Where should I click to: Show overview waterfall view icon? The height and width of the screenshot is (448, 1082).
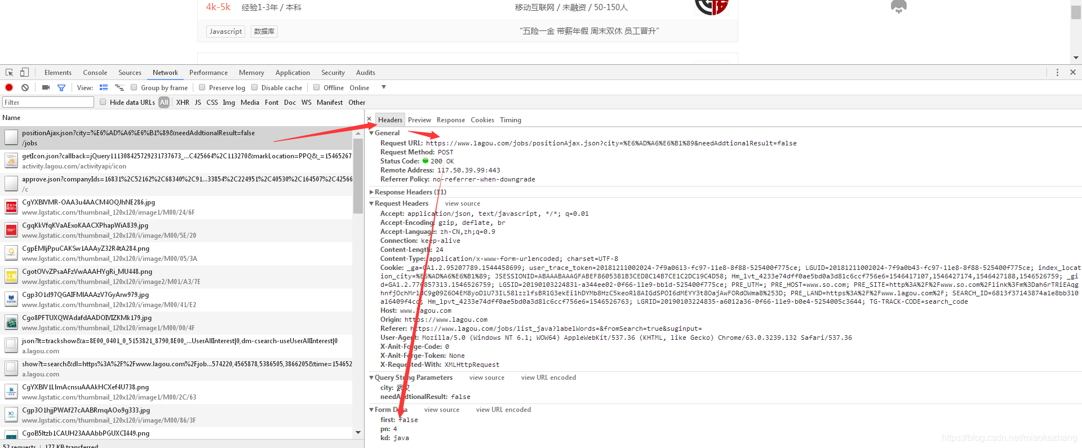[x=119, y=87]
